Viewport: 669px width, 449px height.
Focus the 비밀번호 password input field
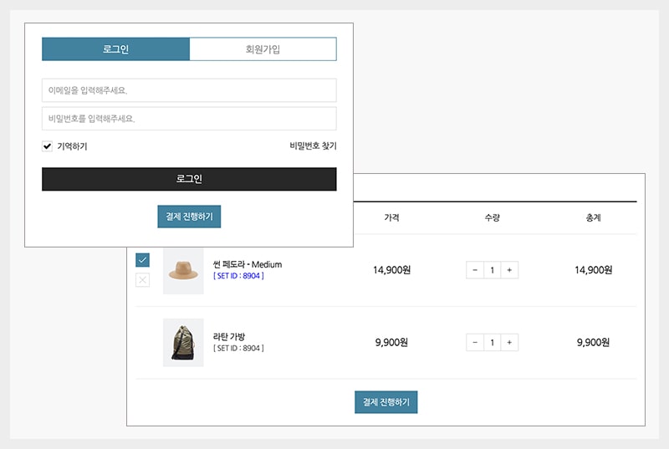tap(189, 119)
